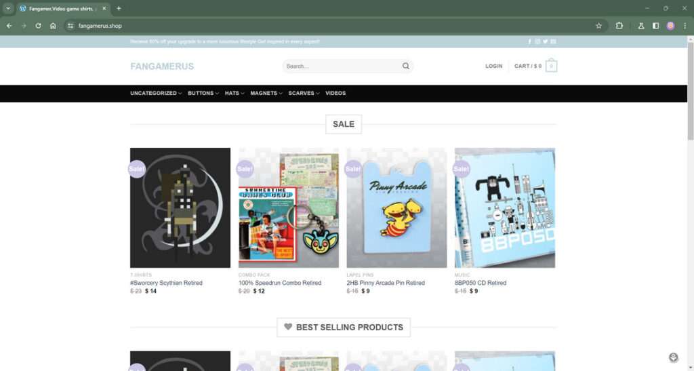694x371 pixels.
Task: Open the Speedrun Combo pack image
Action: tap(289, 208)
